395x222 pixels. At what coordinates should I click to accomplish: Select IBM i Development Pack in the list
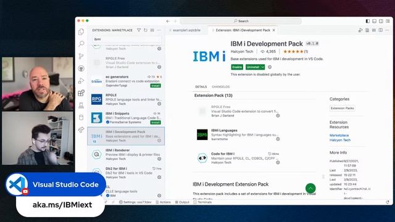coord(126,136)
